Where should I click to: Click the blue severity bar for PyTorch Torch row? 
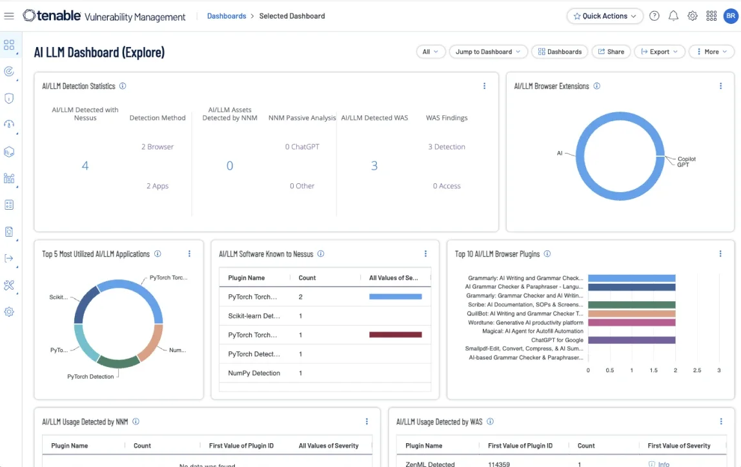(x=396, y=297)
